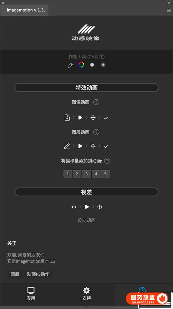This screenshot has width=173, height=309.
Task: Click the checkmark icon in 图像动画 row
Action: click(106, 118)
